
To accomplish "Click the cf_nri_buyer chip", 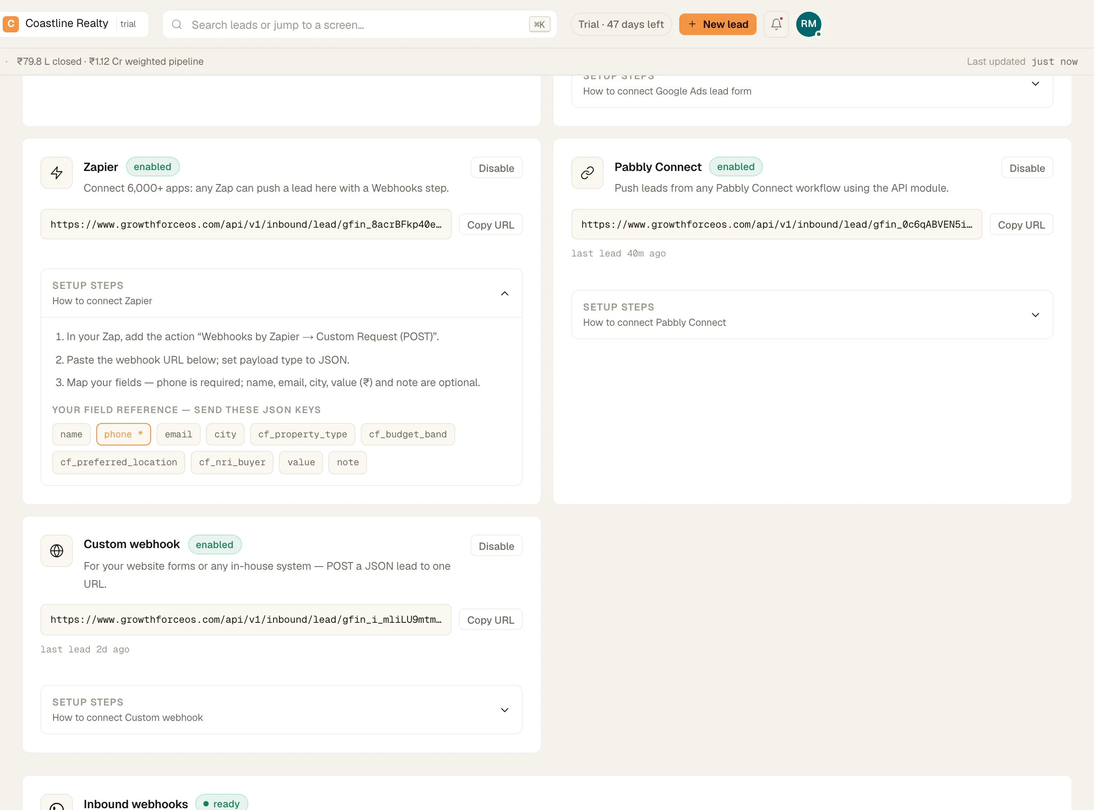I will 232,462.
